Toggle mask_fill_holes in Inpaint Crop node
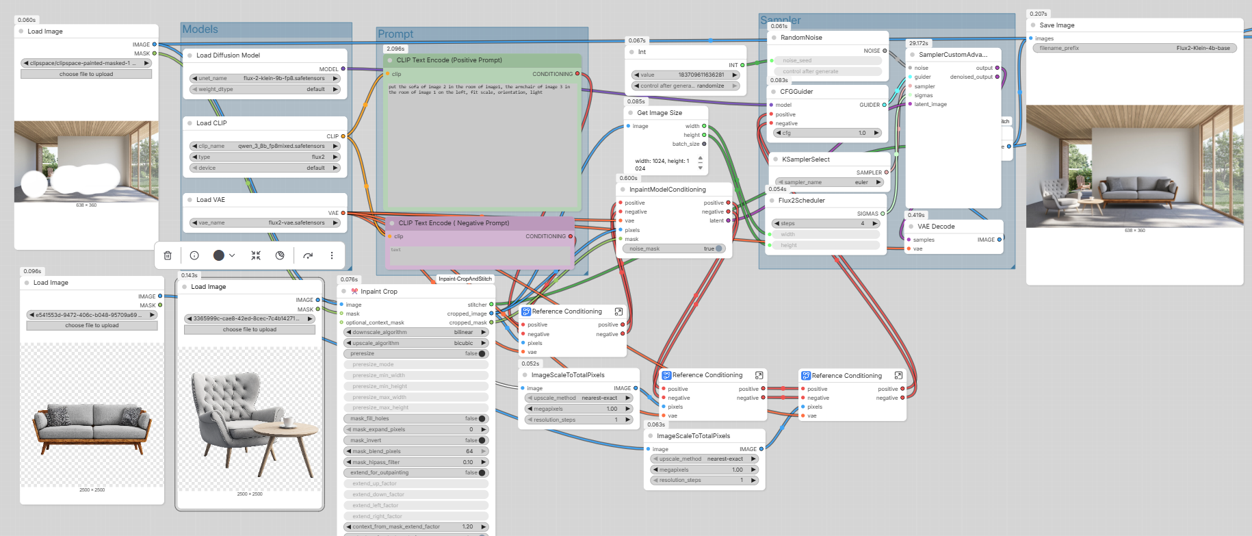Image resolution: width=1252 pixels, height=536 pixels. [482, 418]
